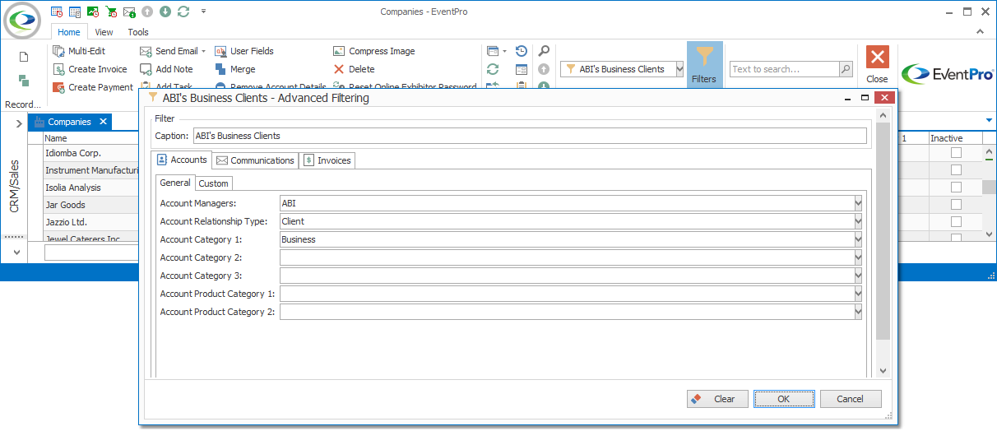Viewport: 997px width, 431px height.
Task: Open the Account Product Category 1 dropdown
Action: (x=858, y=294)
